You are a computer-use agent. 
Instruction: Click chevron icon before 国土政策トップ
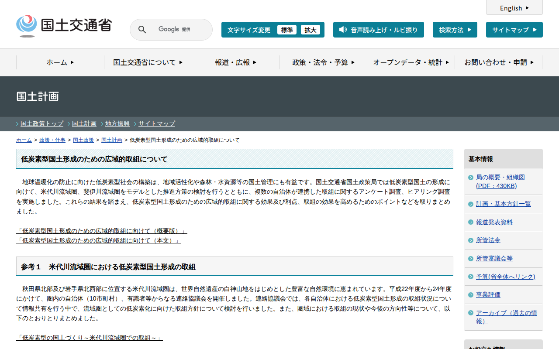click(x=17, y=124)
